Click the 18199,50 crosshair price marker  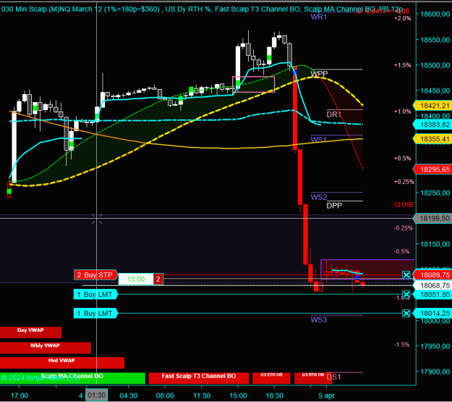(x=432, y=218)
